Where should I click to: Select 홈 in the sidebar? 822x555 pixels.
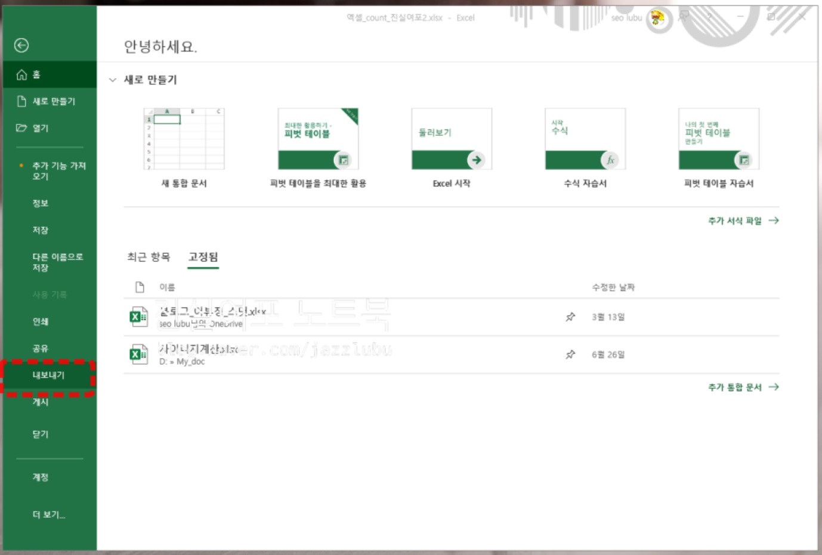50,75
